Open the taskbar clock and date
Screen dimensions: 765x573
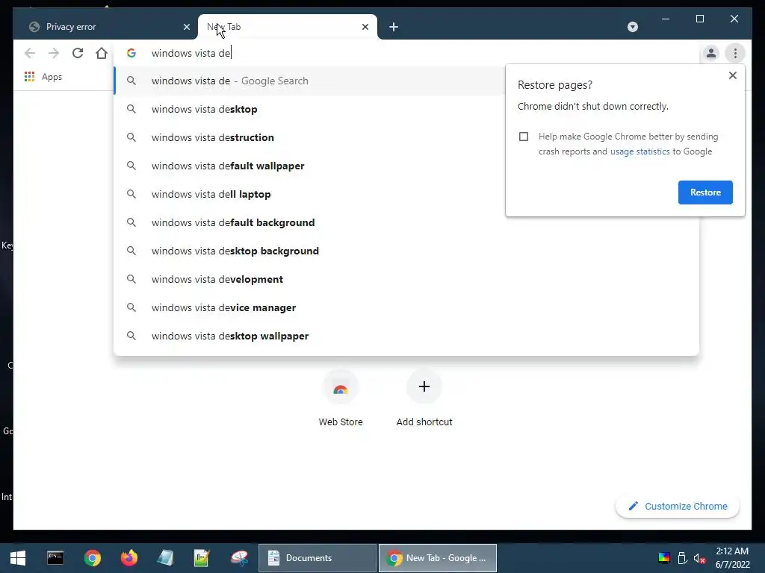click(x=732, y=558)
